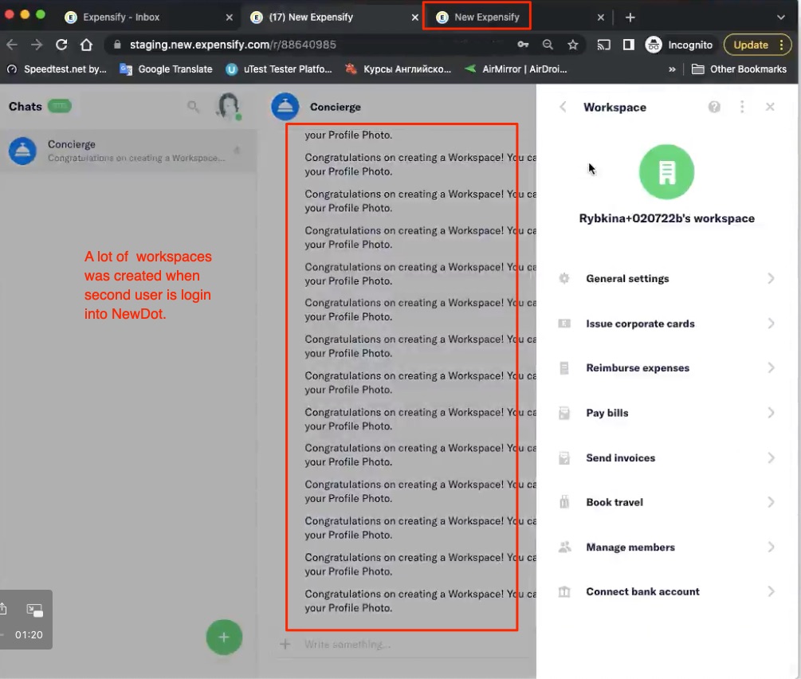Click the Book travel luggage icon
This screenshot has width=801, height=679.
564,502
